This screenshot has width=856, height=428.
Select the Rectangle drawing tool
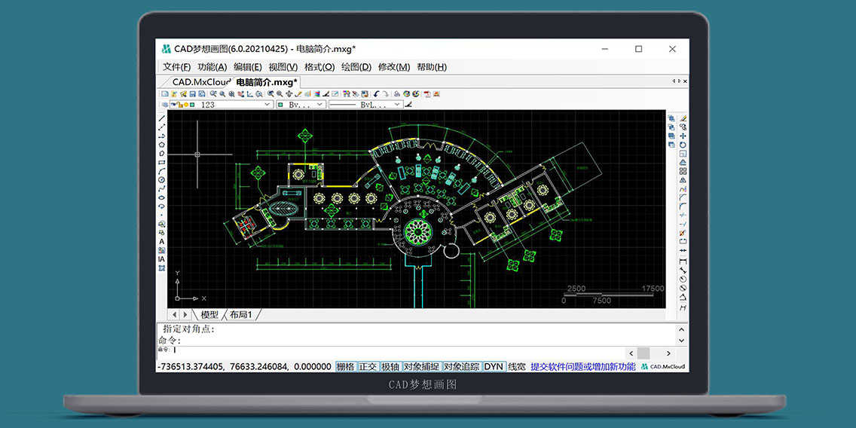pyautogui.click(x=162, y=162)
